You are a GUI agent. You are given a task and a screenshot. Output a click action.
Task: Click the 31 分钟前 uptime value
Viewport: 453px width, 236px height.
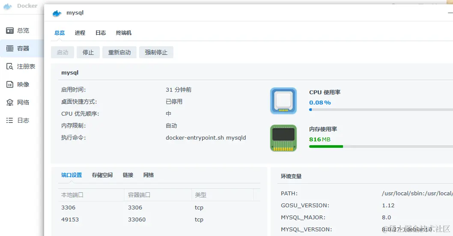(179, 90)
